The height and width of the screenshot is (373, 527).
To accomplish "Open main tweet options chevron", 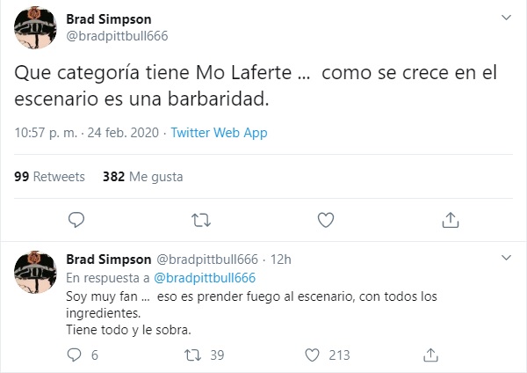I will 505,18.
